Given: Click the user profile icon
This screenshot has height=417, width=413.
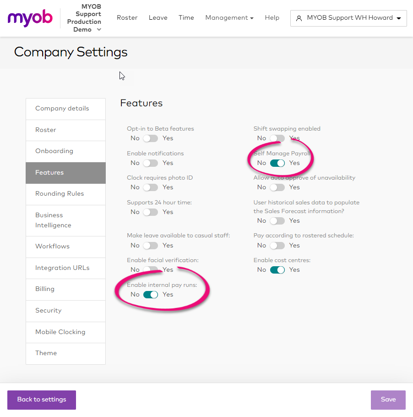Looking at the screenshot, I should 299,18.
